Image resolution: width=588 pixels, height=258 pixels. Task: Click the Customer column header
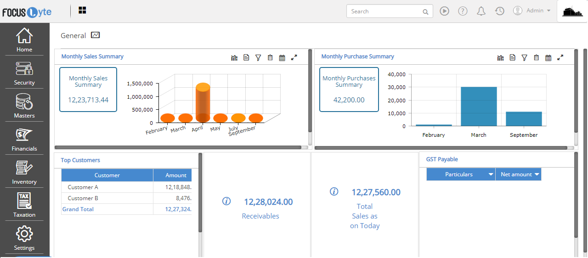click(107, 175)
